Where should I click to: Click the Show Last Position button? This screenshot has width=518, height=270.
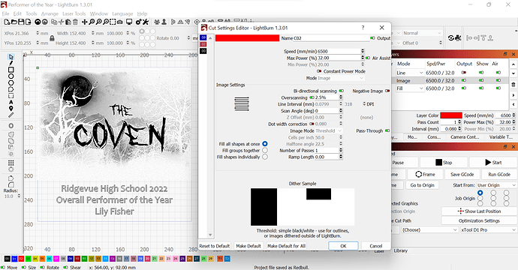(x=479, y=211)
